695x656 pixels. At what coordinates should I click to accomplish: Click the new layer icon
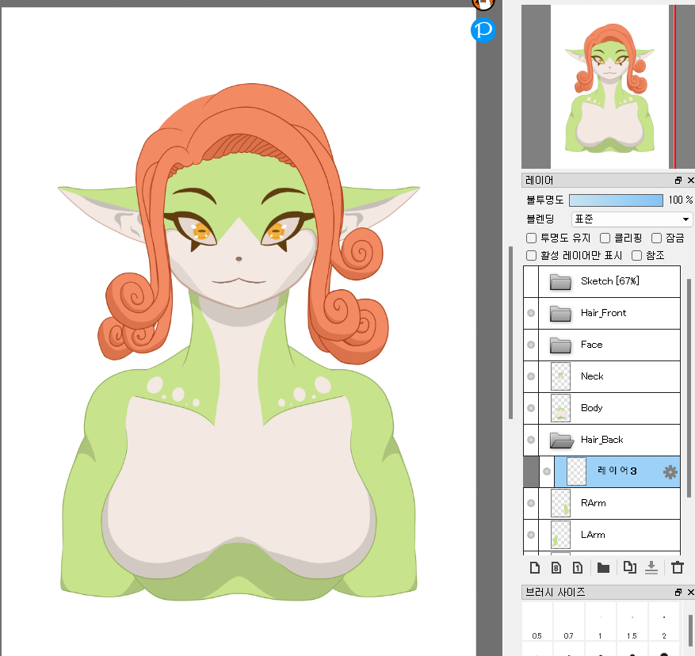tap(534, 567)
